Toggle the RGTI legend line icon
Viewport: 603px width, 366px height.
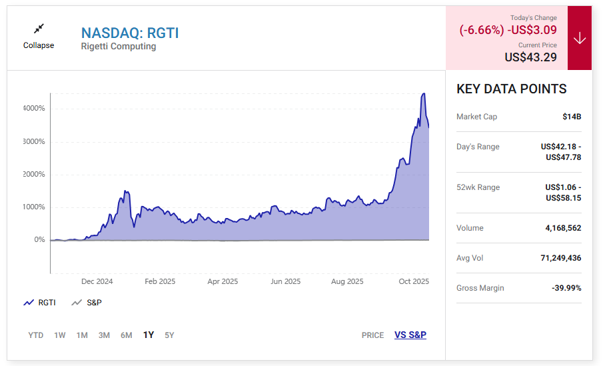tap(29, 303)
